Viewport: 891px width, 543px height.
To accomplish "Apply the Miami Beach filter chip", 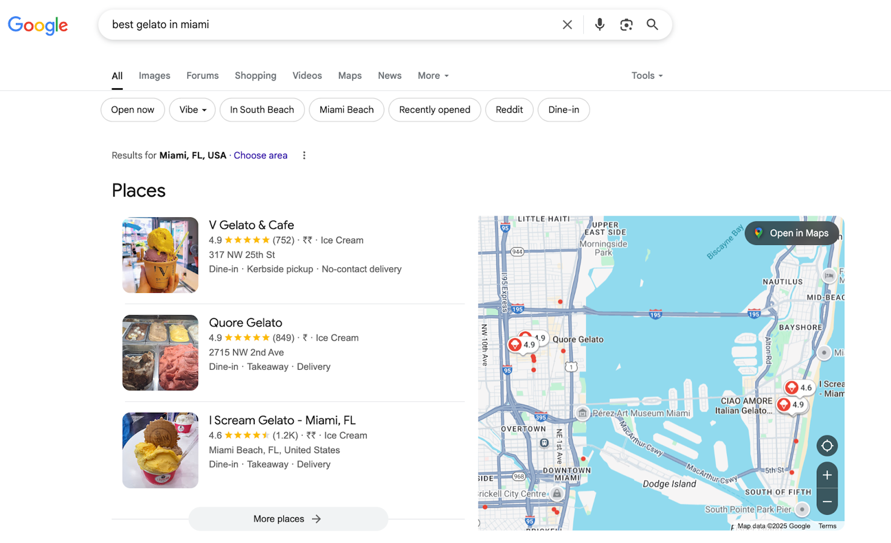I will click(x=347, y=110).
